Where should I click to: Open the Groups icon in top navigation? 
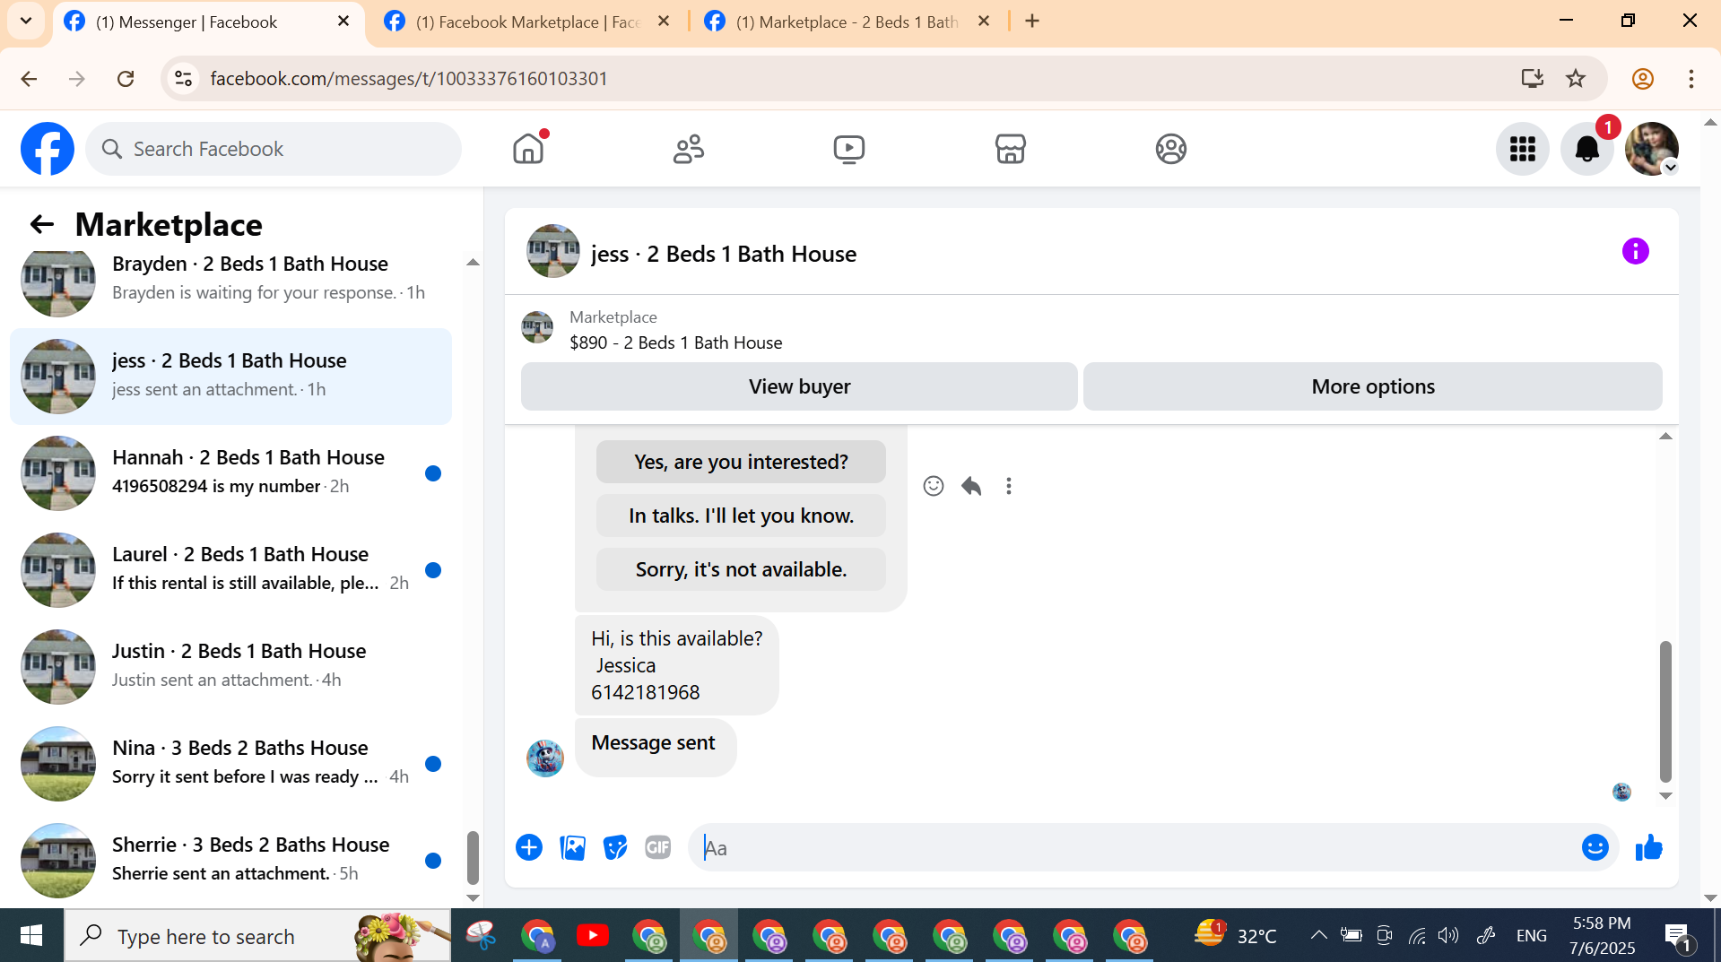[1171, 149]
